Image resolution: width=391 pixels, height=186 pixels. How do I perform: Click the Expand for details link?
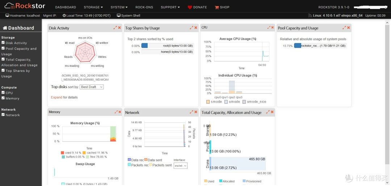(64, 98)
